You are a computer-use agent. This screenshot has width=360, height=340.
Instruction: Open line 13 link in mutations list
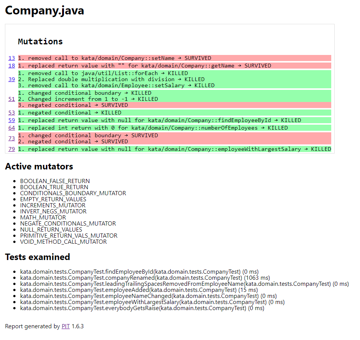[11, 58]
